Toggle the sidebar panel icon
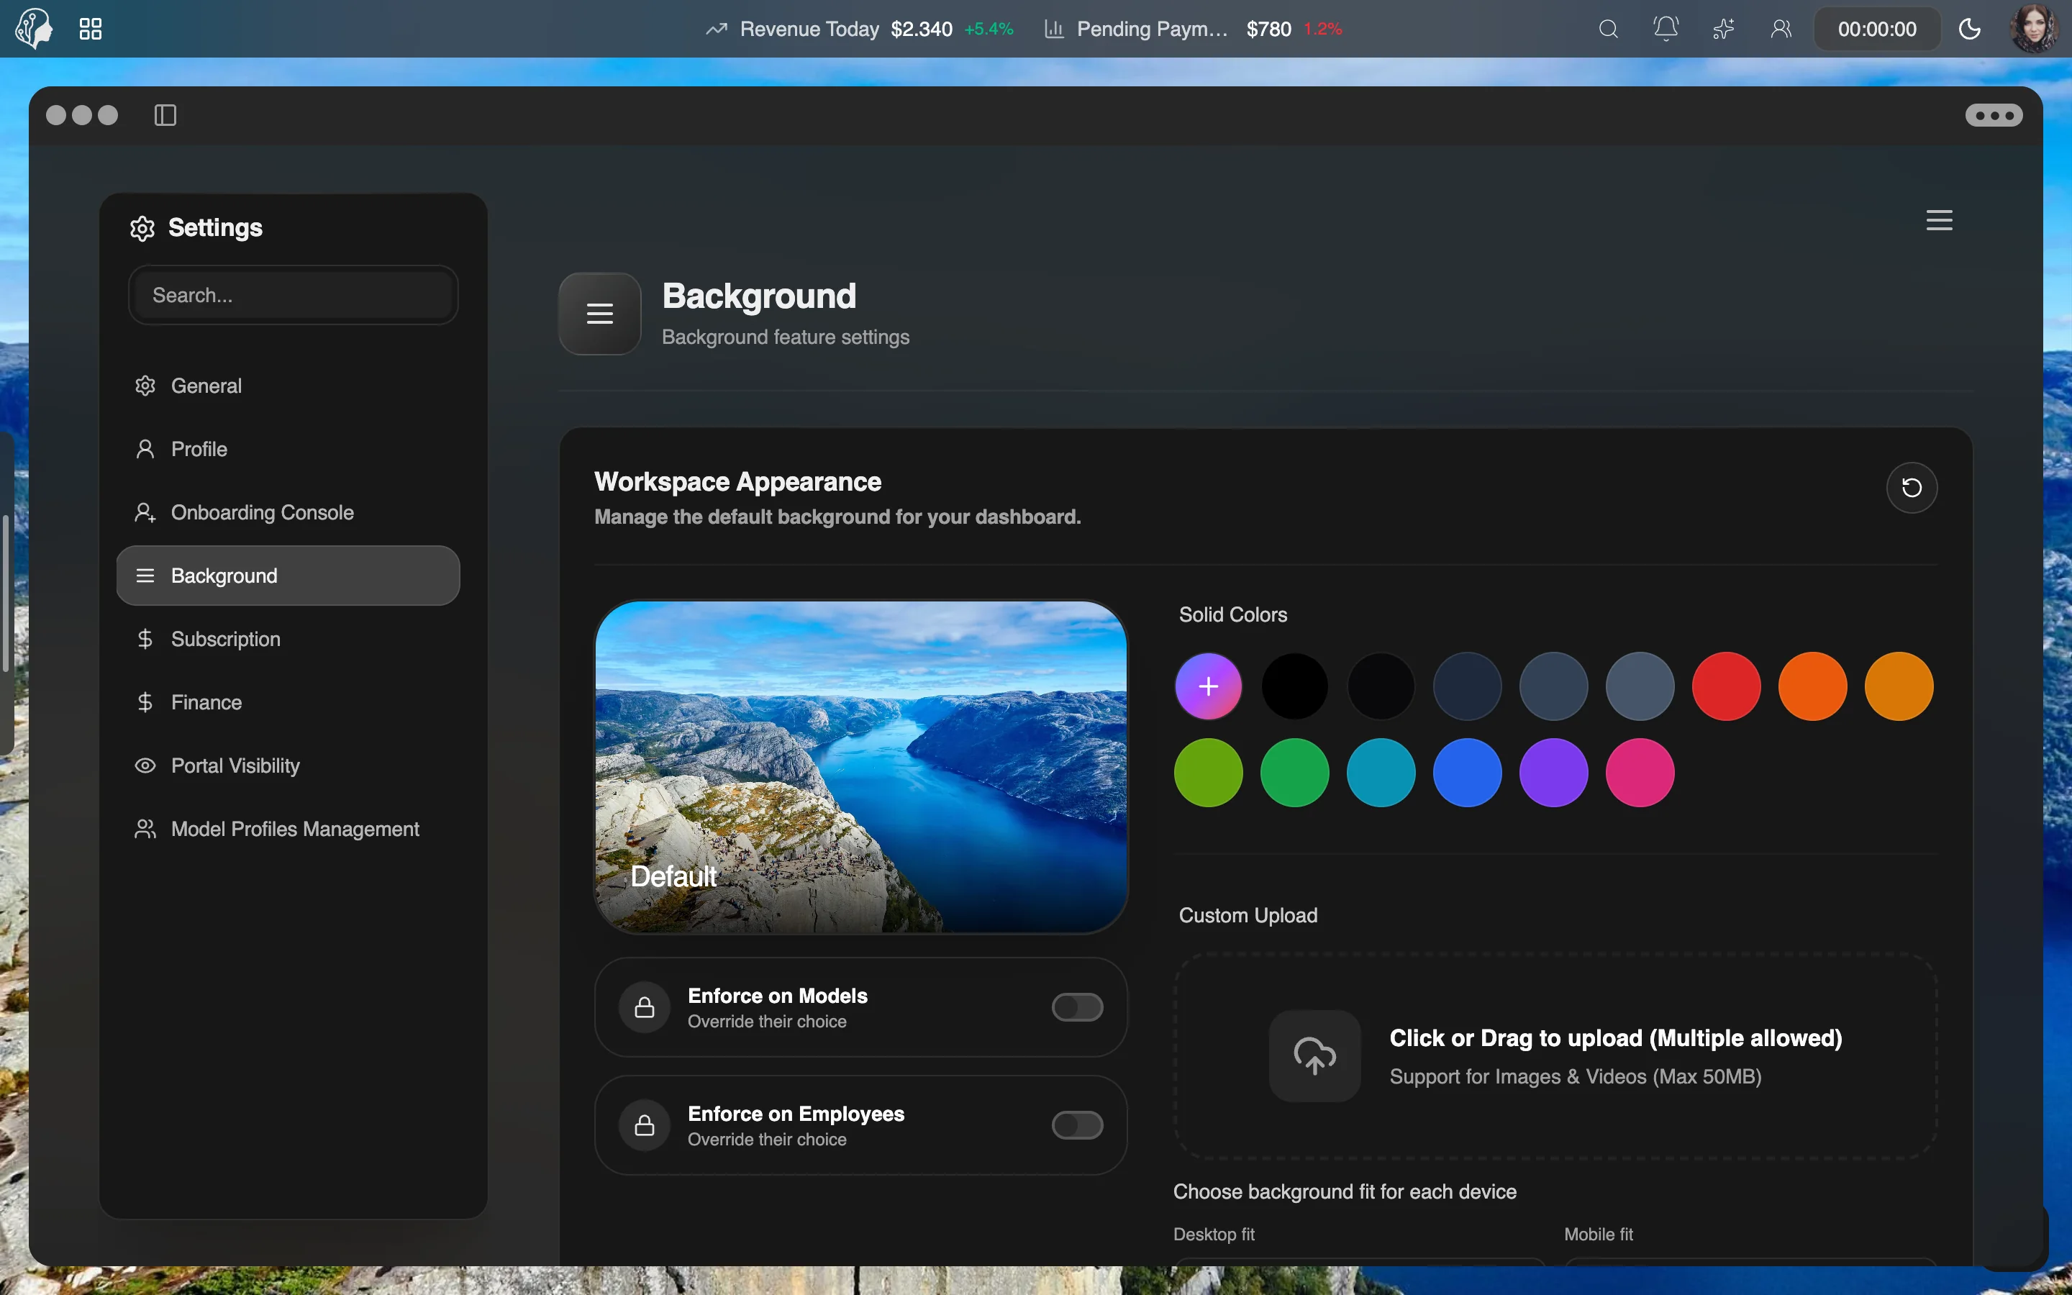This screenshot has height=1295, width=2072. click(165, 115)
